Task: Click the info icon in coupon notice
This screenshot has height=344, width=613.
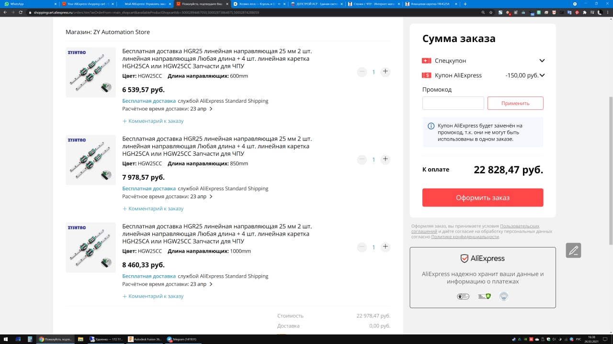Action: click(x=431, y=126)
